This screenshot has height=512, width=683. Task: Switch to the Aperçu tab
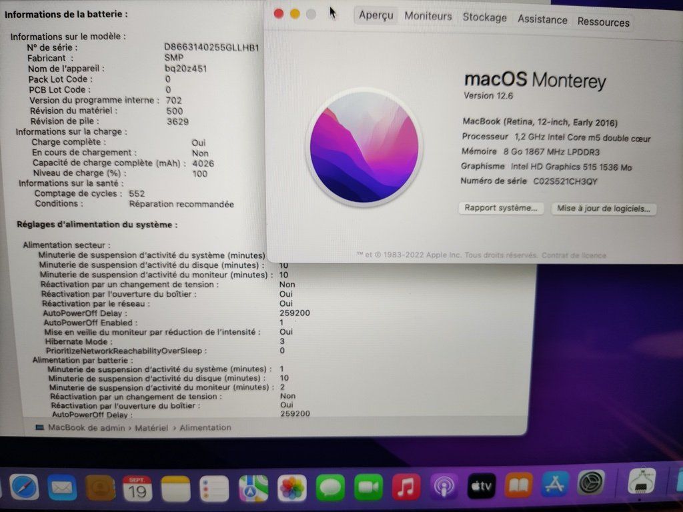[x=376, y=15]
